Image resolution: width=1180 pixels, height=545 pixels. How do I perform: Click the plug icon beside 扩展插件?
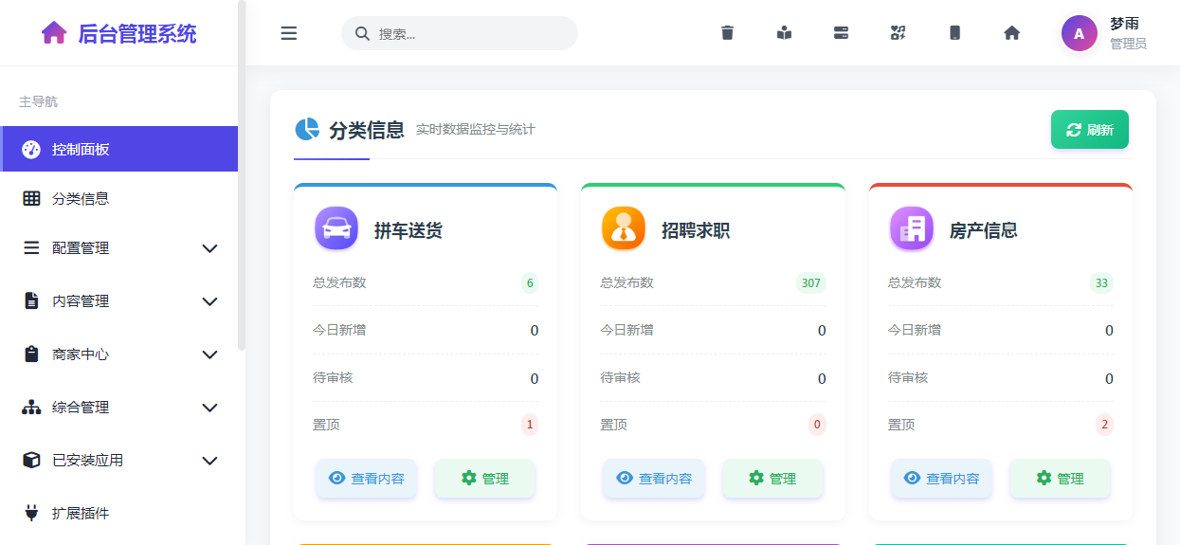[31, 513]
